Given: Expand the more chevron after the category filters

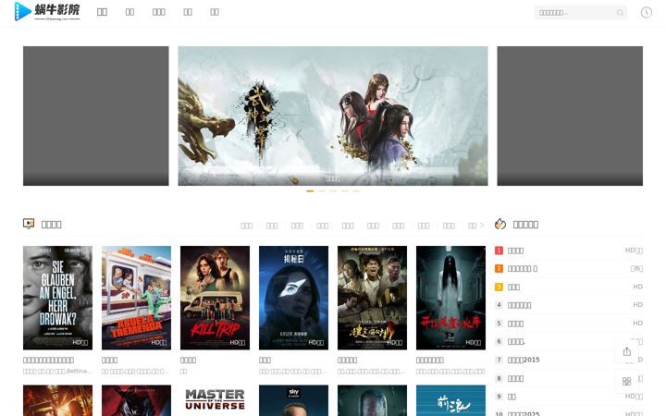Looking at the screenshot, I should tap(482, 226).
